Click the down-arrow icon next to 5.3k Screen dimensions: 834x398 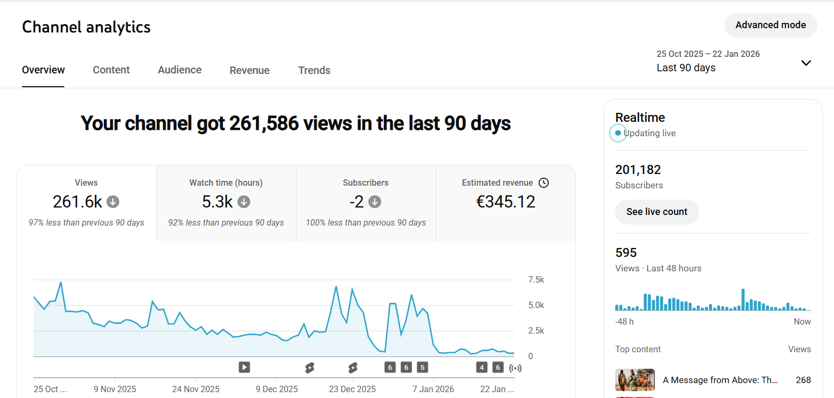click(244, 202)
